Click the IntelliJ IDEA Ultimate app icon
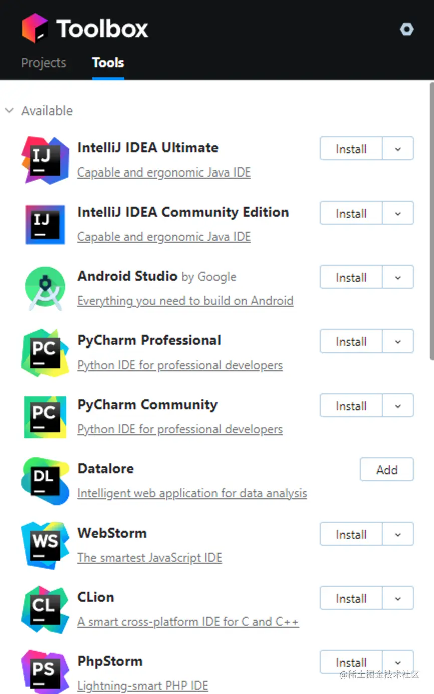434x694 pixels. click(x=45, y=160)
